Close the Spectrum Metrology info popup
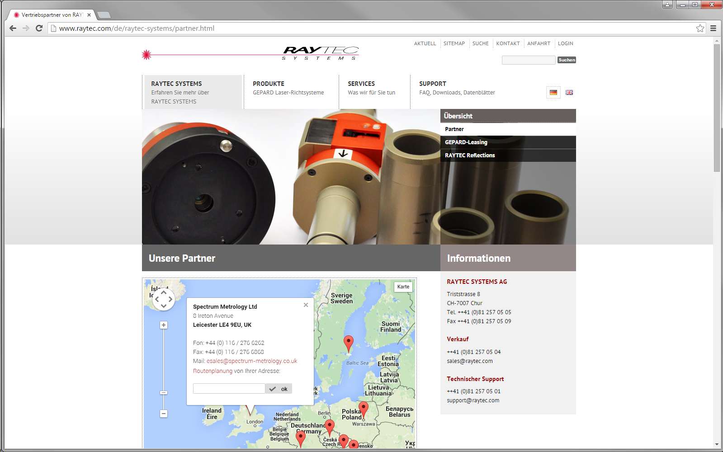This screenshot has height=452, width=723. 306,305
